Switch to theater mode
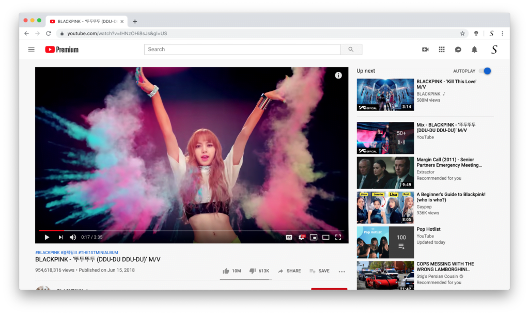 point(325,238)
